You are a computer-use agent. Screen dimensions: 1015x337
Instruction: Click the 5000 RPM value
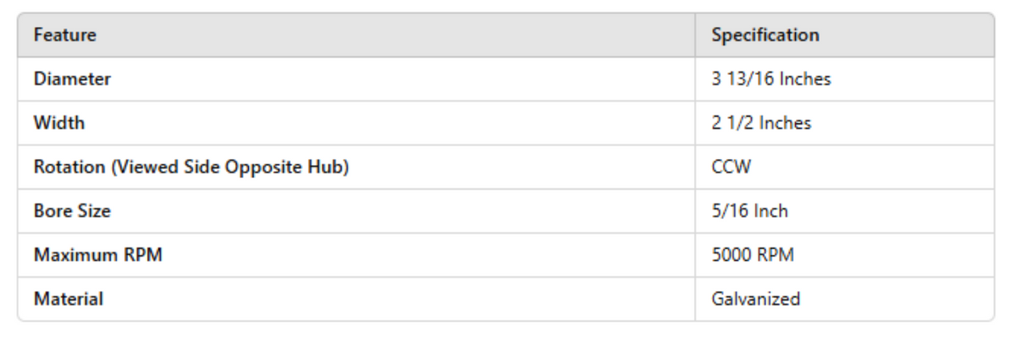(752, 255)
